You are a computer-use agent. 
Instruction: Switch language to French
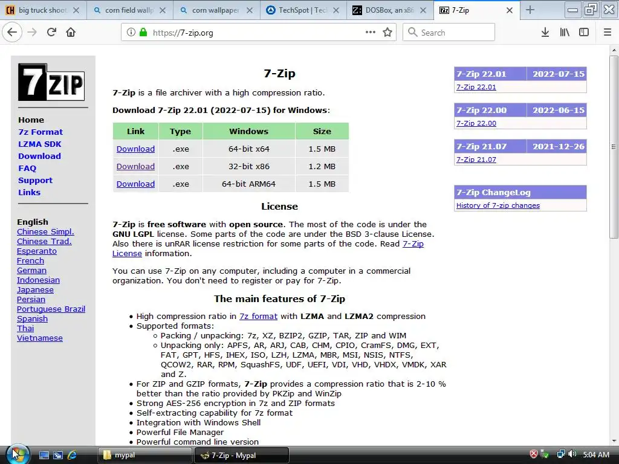(30, 261)
